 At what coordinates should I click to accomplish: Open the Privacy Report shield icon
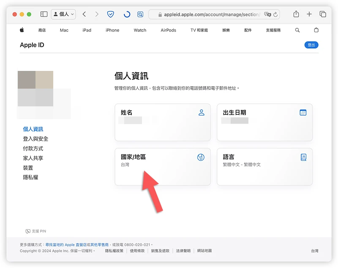click(110, 14)
